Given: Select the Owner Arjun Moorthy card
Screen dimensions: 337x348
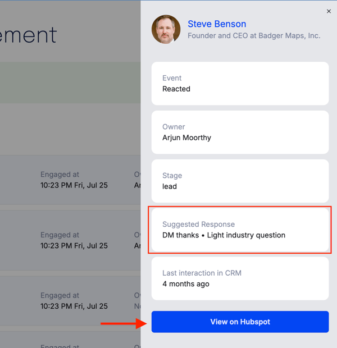Looking at the screenshot, I should coord(240,132).
